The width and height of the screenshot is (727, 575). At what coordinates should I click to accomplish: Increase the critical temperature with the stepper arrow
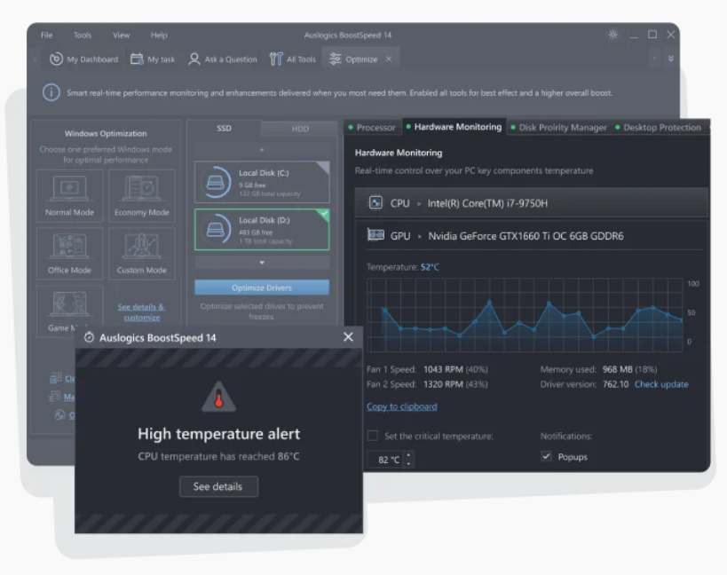tap(408, 455)
